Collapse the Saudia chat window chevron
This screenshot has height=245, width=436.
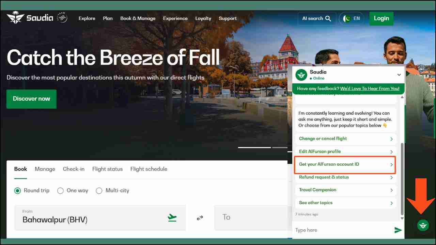coord(399,75)
